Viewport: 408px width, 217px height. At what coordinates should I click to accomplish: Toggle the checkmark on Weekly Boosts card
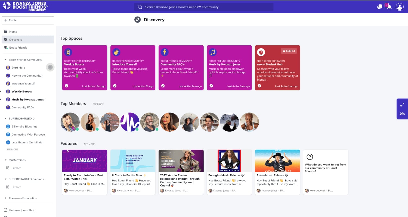click(67, 86)
